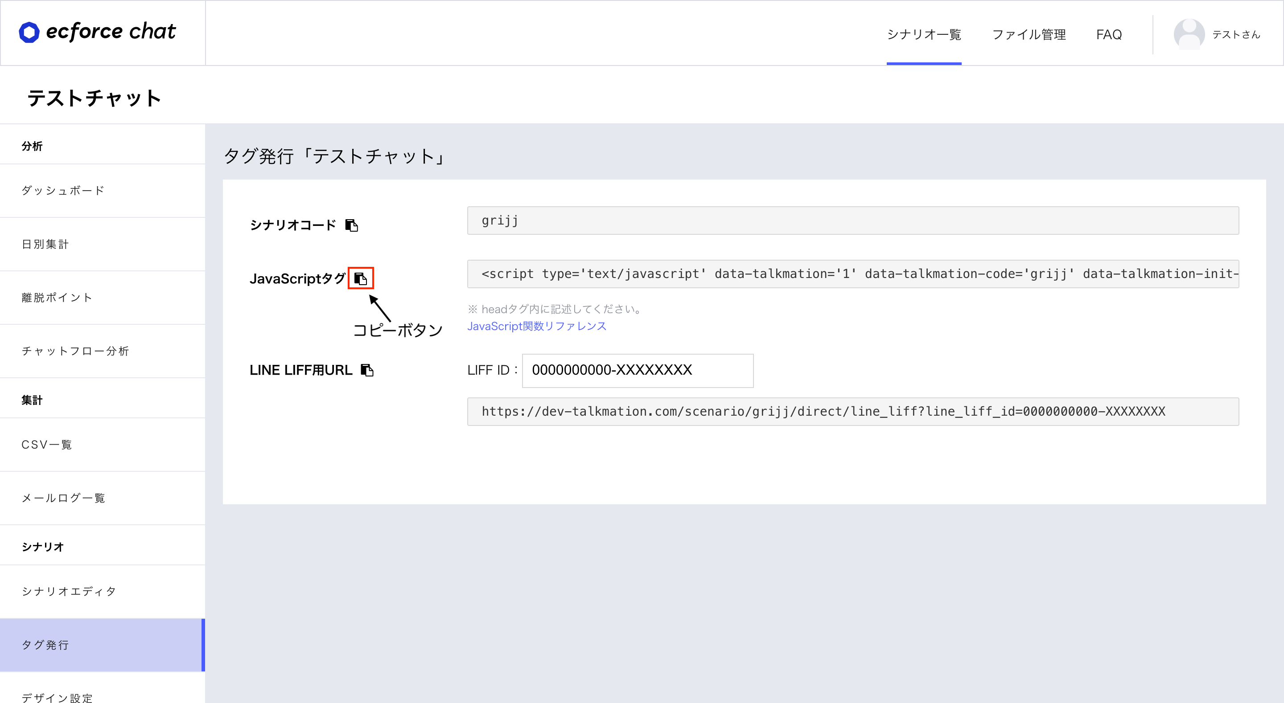This screenshot has width=1284, height=703.
Task: Click the ecforce chat logo
Action: (x=97, y=32)
